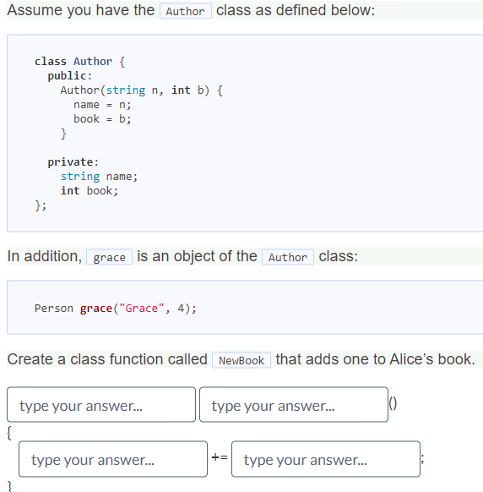The image size is (483, 492).
Task: Focus the answer field before the parentheses
Action: click(294, 404)
